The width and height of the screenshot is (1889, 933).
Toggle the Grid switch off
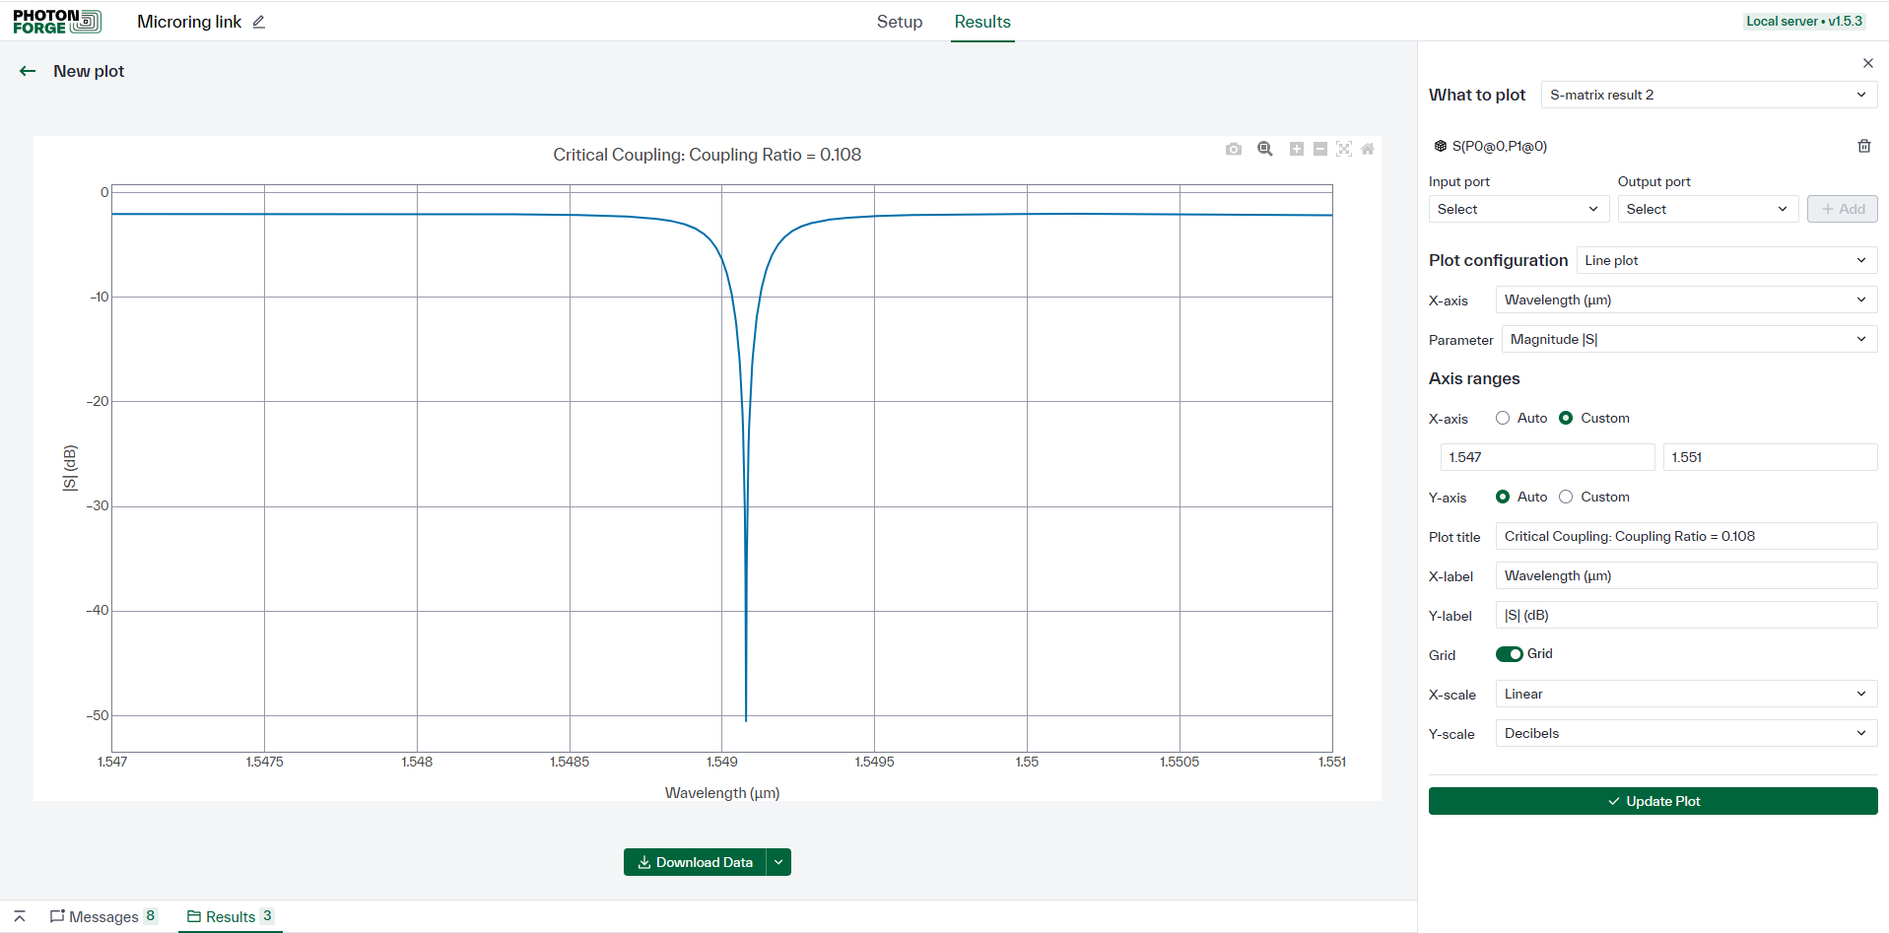tap(1510, 654)
